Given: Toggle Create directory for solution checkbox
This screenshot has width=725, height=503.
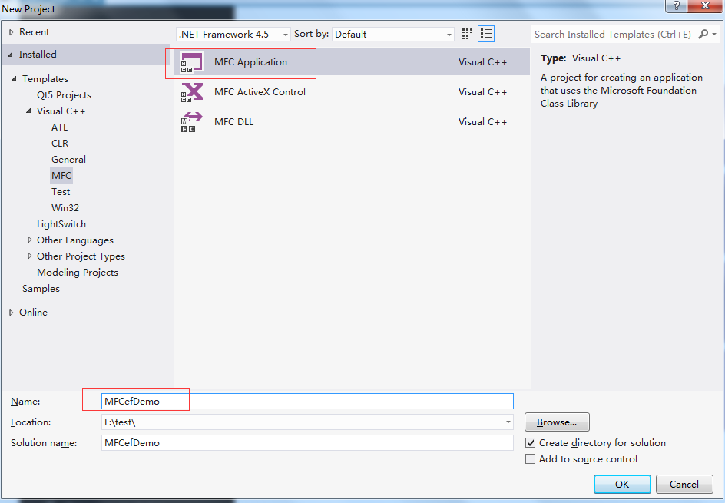Looking at the screenshot, I should pos(531,443).
